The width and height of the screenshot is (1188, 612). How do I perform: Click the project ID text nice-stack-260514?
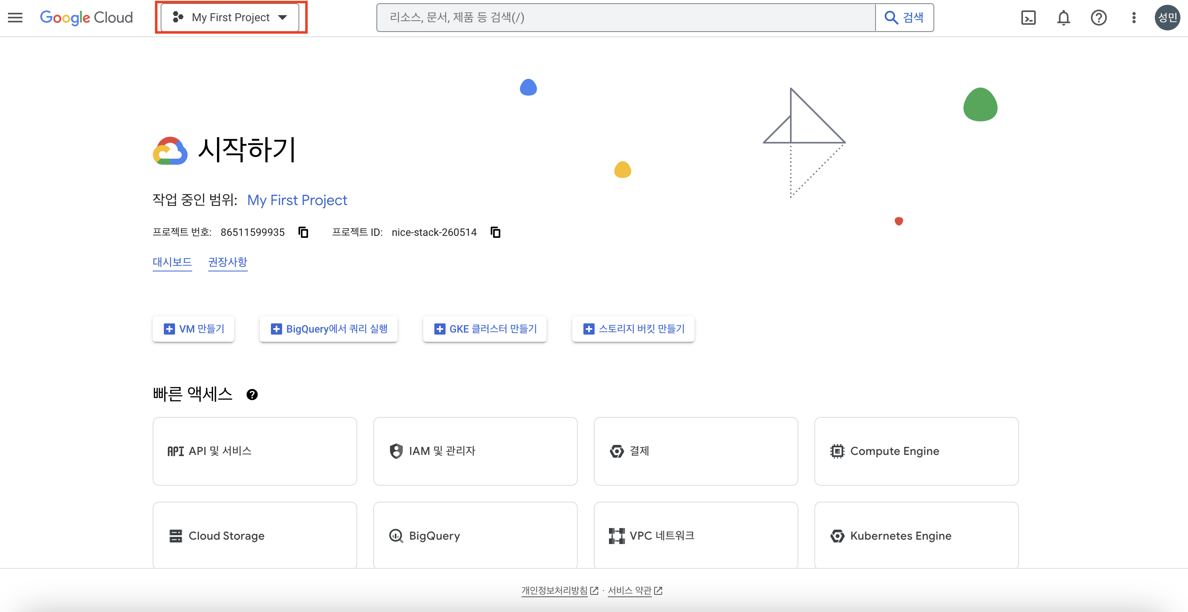[x=434, y=232]
